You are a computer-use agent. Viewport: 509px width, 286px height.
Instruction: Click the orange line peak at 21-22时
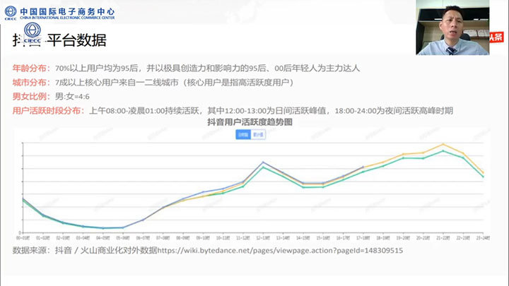tap(443, 144)
